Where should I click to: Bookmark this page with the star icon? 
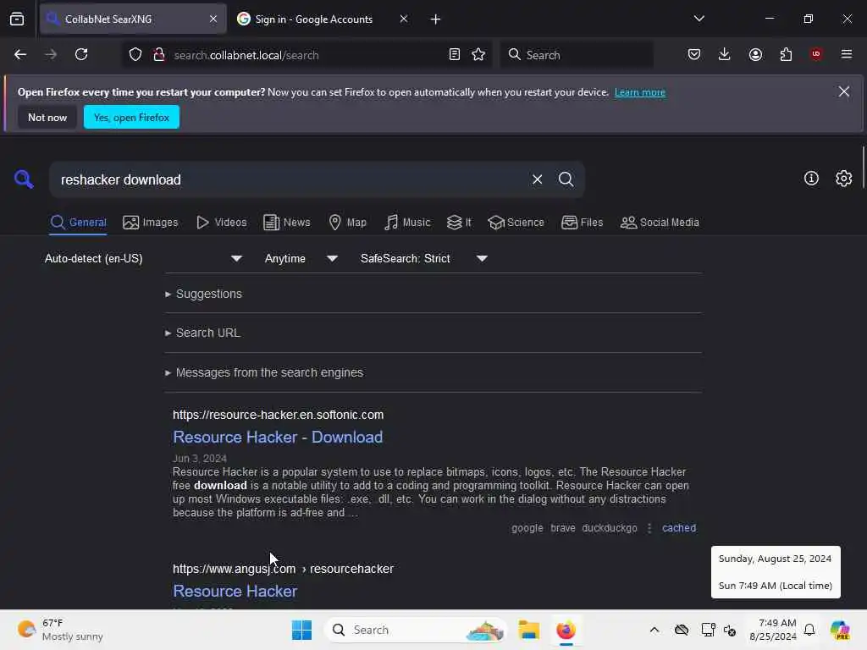[x=478, y=55]
